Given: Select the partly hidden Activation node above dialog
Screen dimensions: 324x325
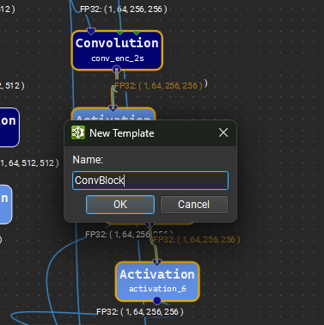Looking at the screenshot, I should [113, 114].
